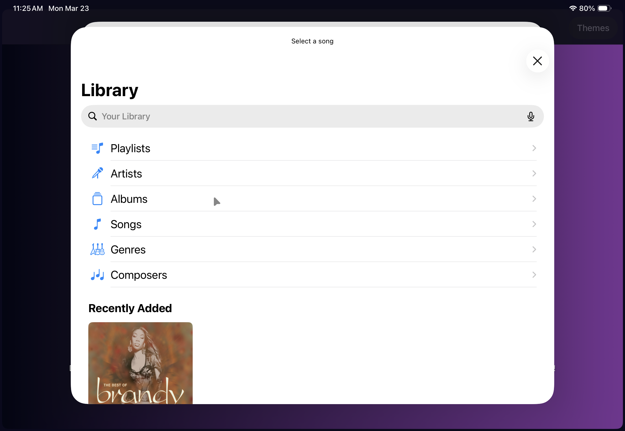The height and width of the screenshot is (431, 625).
Task: Open the Genres category label
Action: pyautogui.click(x=128, y=250)
